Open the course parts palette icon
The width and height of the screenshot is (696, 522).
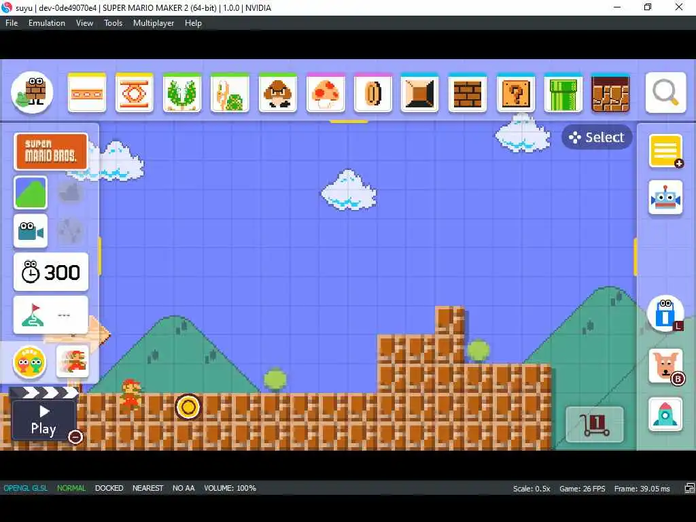(x=32, y=92)
